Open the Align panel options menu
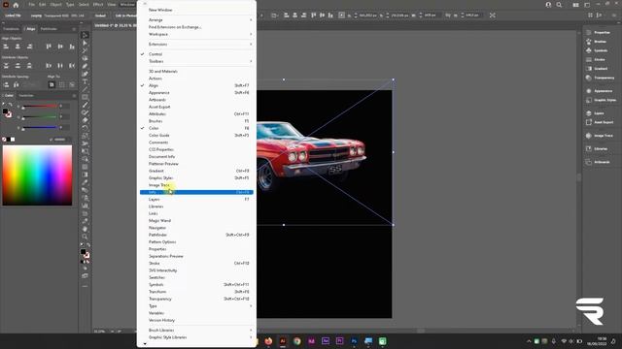 (74, 29)
